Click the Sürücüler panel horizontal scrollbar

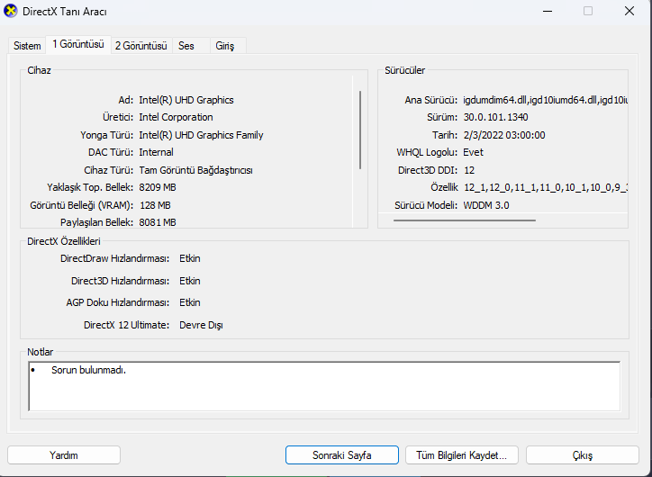click(x=465, y=220)
